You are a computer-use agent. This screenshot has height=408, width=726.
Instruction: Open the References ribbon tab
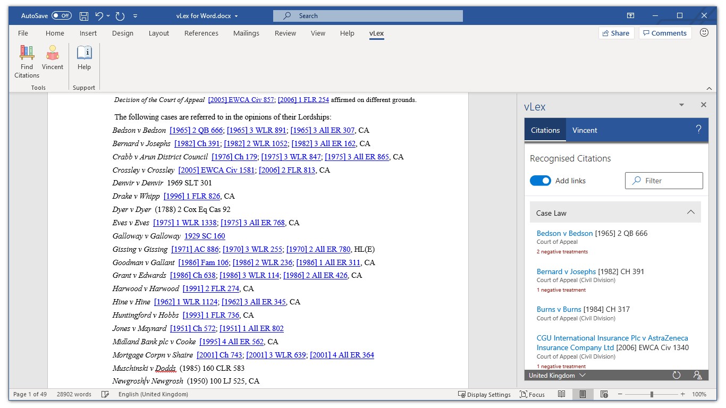coord(201,33)
